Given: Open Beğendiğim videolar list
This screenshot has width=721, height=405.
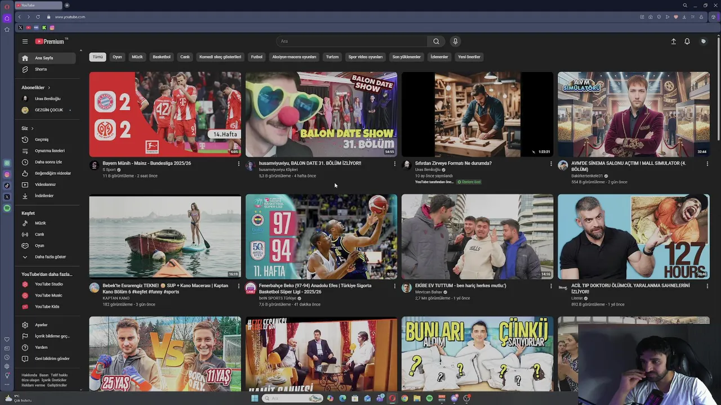Looking at the screenshot, I should click(x=47, y=173).
